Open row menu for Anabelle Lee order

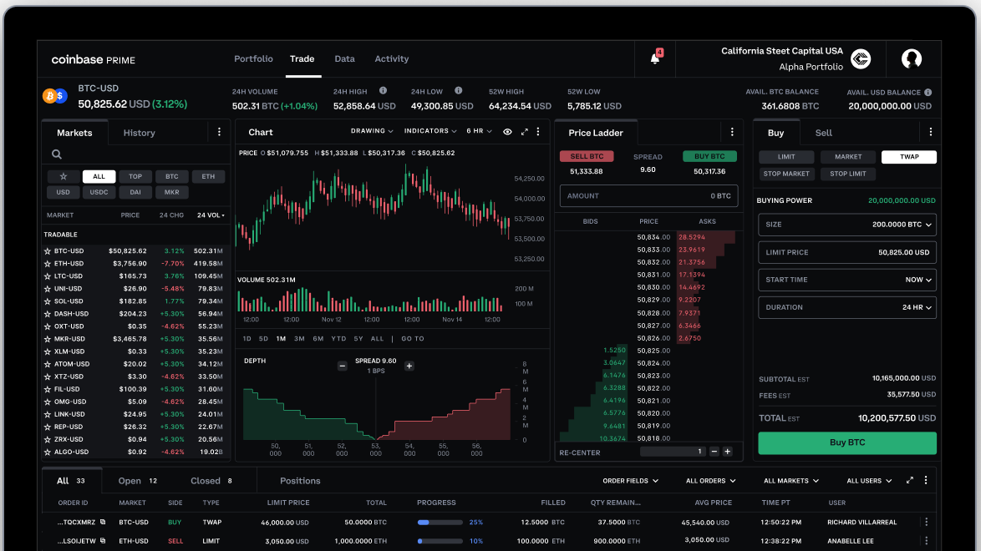click(x=927, y=541)
